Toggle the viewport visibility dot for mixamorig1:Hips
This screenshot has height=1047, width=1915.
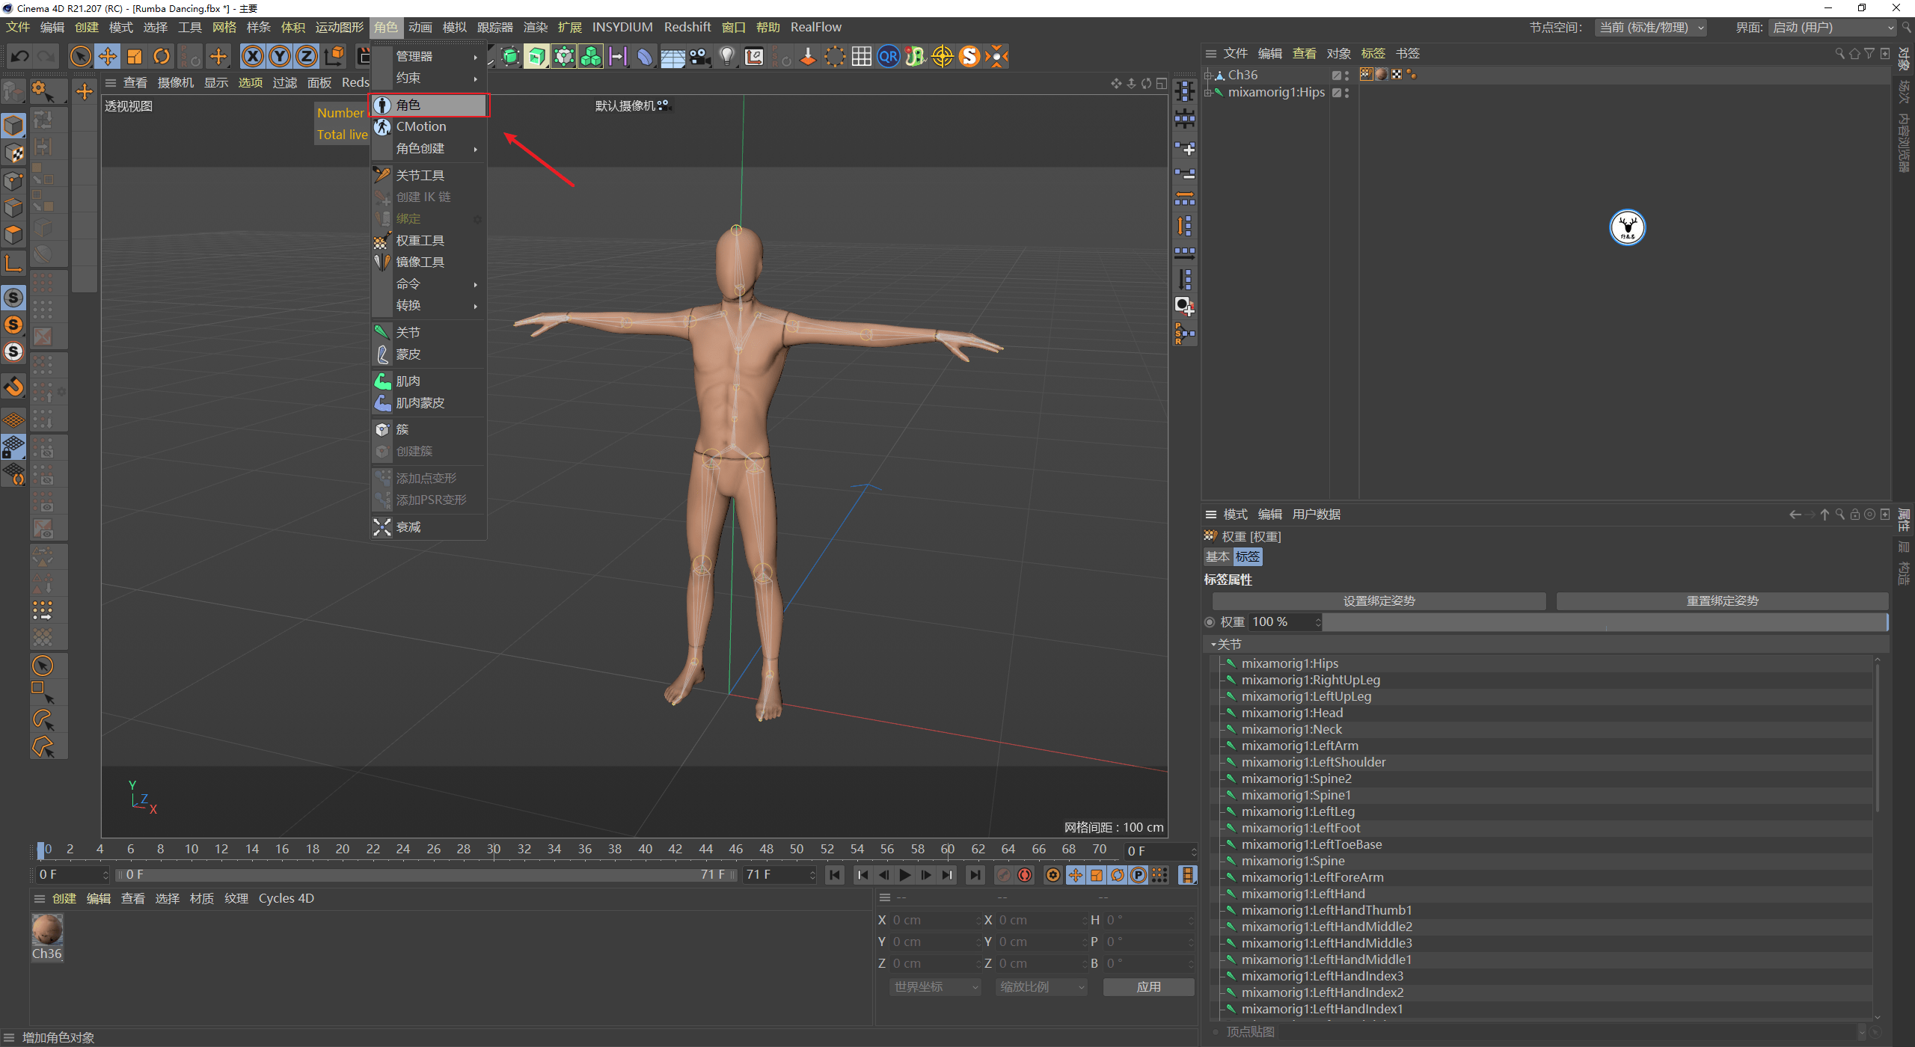tap(1346, 90)
